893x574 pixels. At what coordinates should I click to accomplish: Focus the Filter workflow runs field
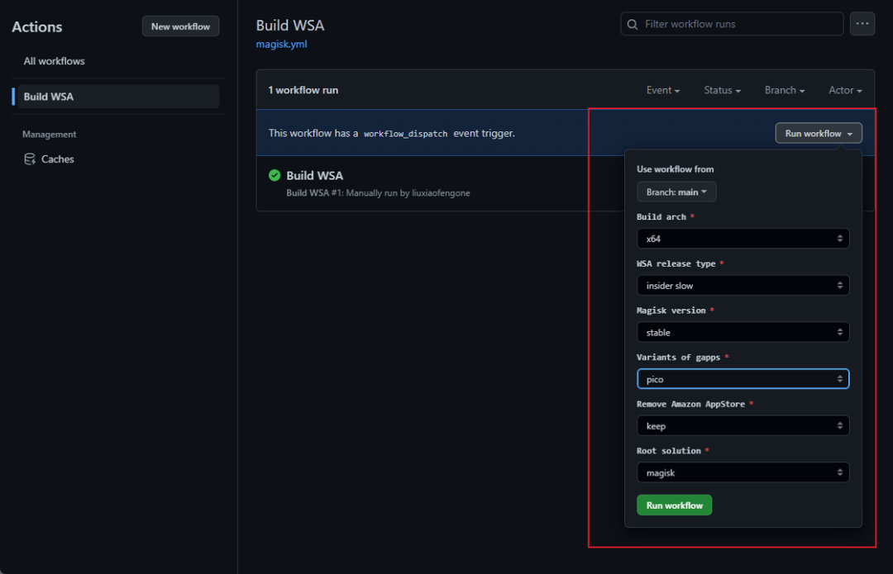point(732,24)
